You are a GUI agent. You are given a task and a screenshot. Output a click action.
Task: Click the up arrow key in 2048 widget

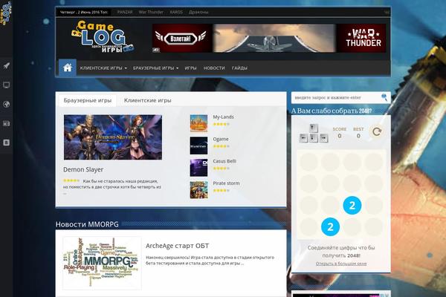313,128
